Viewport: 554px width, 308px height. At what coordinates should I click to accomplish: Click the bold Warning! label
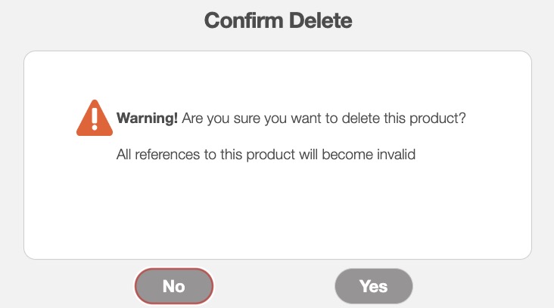(148, 119)
